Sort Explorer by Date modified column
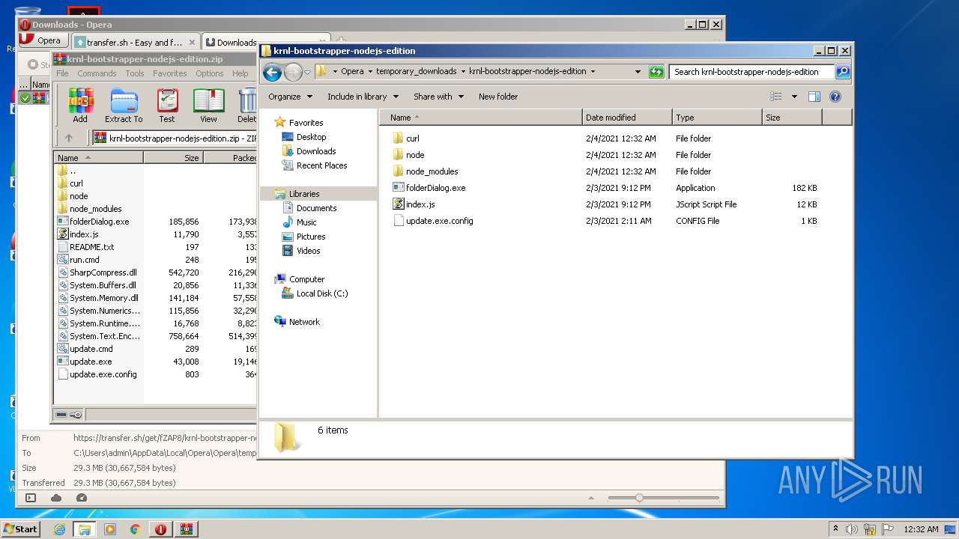The width and height of the screenshot is (959, 539). tap(626, 118)
